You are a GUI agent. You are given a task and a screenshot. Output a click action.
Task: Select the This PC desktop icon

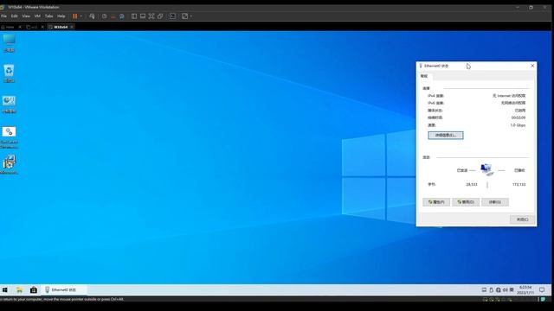tap(10, 43)
